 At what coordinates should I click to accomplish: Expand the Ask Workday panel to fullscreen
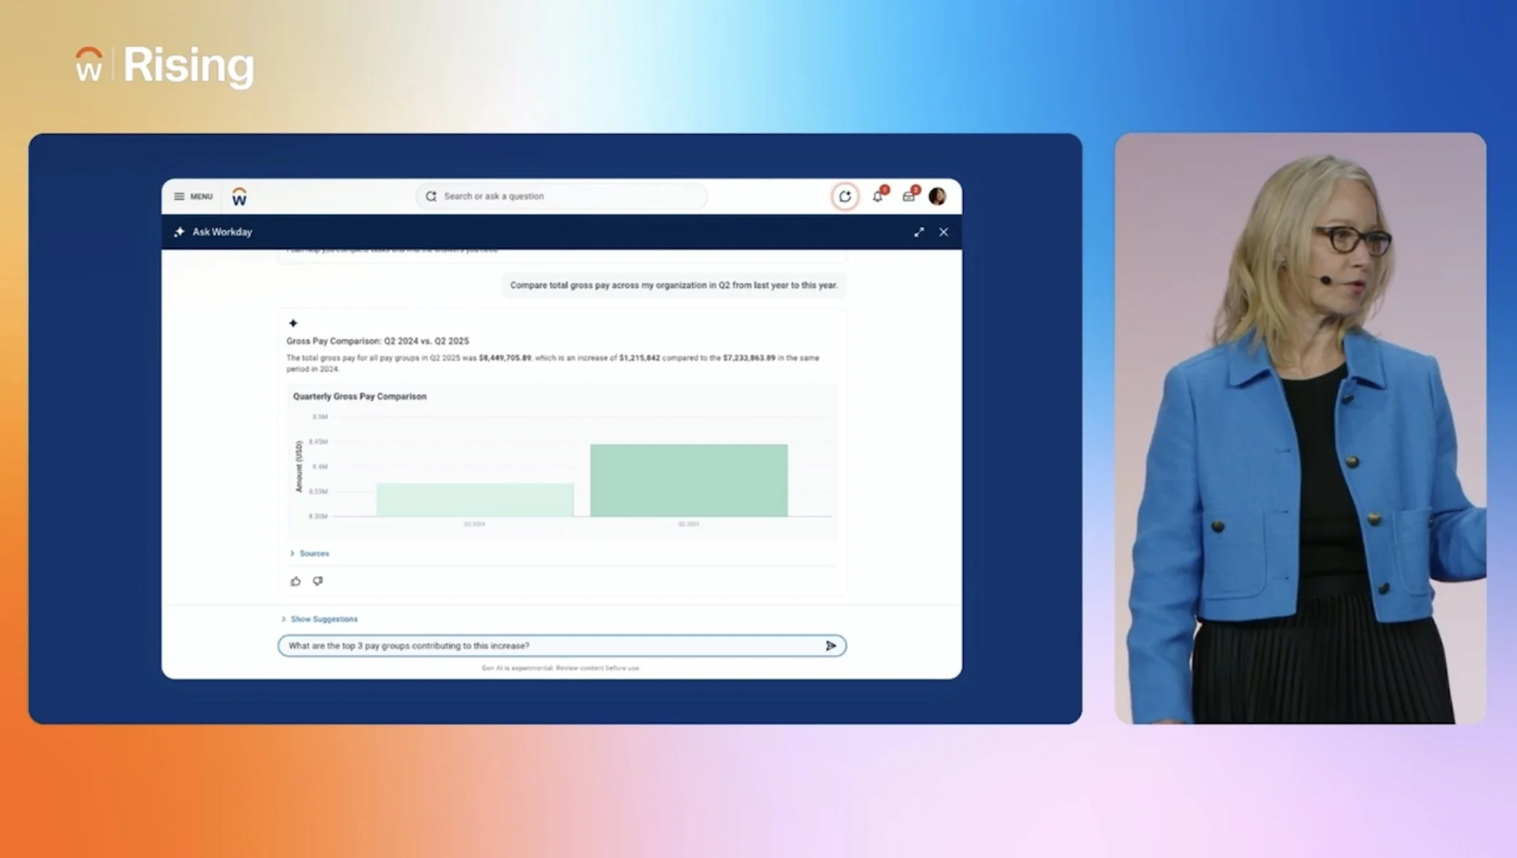point(919,232)
